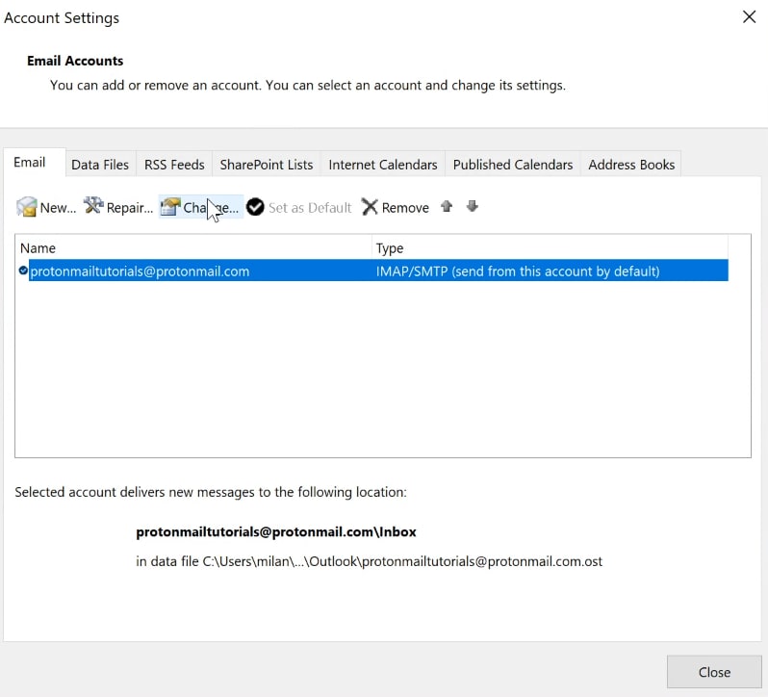Click the Change account icon
The height and width of the screenshot is (697, 768).
tap(170, 207)
